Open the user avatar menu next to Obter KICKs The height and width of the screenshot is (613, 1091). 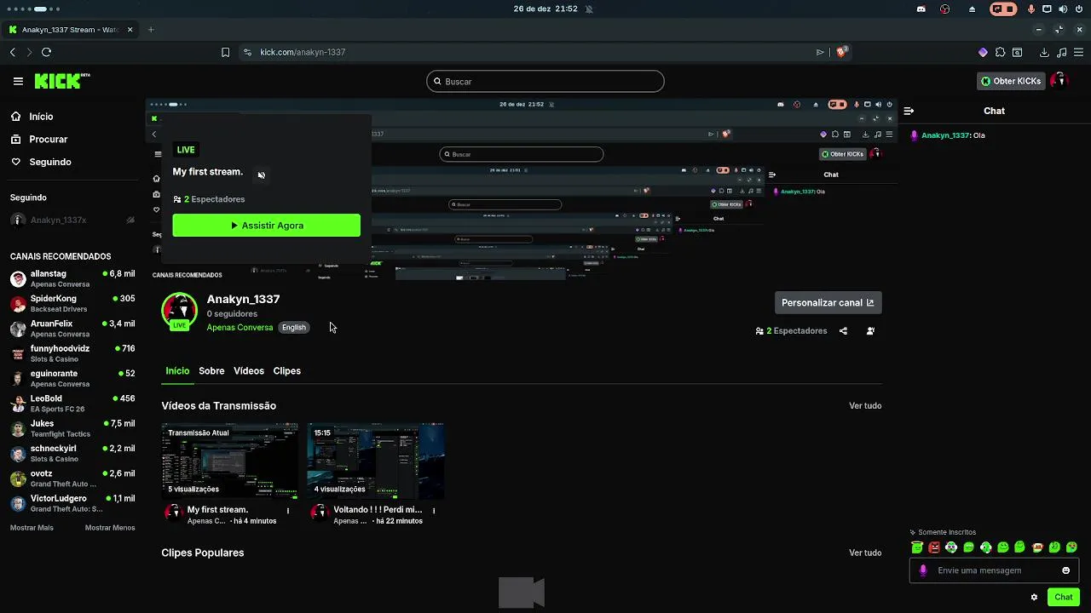click(x=1059, y=81)
